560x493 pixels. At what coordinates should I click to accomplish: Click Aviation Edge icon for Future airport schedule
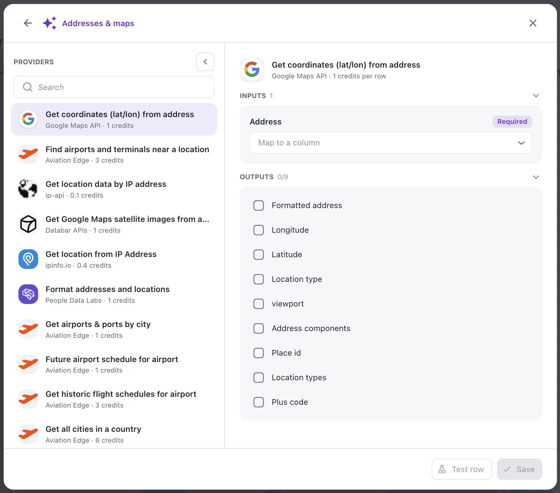click(x=28, y=364)
